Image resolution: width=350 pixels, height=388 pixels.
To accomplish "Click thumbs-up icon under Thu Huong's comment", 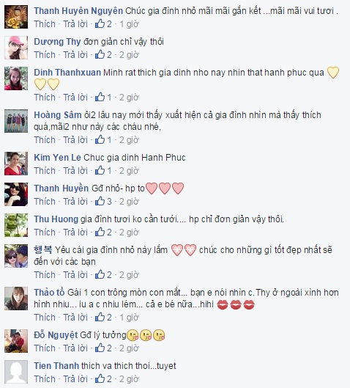I will coord(100,232).
